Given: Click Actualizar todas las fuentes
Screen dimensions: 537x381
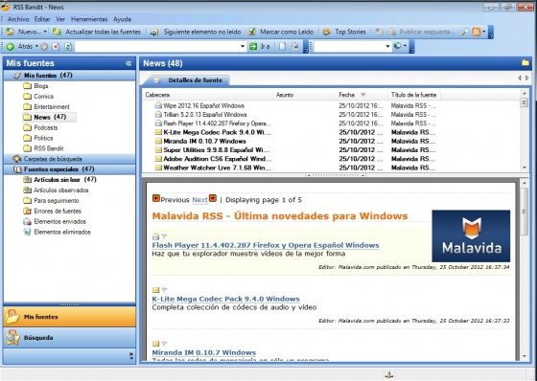Looking at the screenshot, I should [97, 32].
